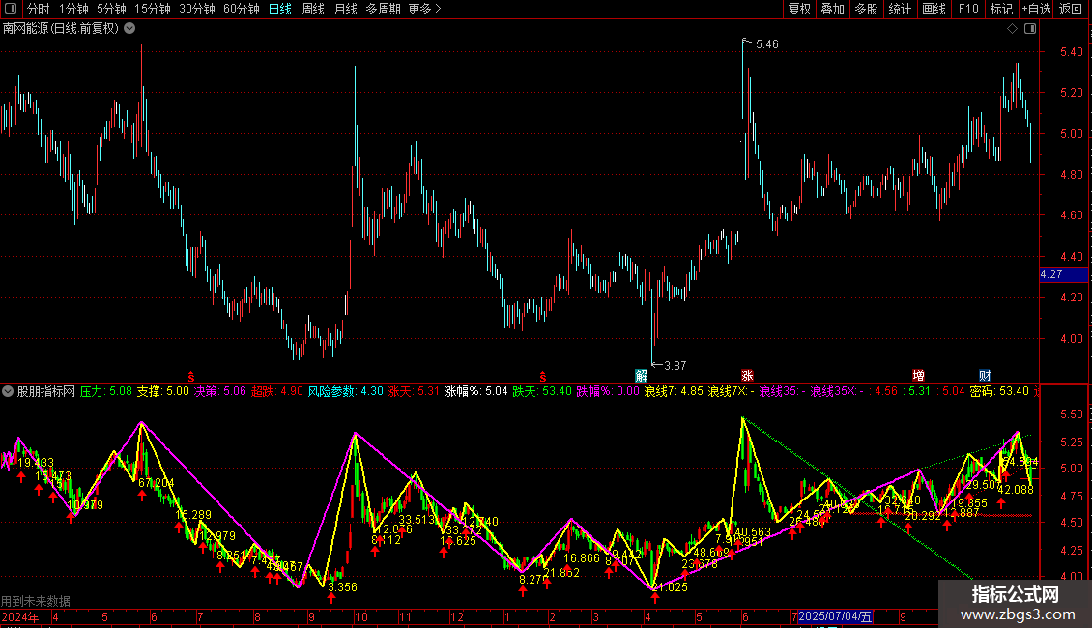Toggle the right side panel icon
Image resolution: width=1092 pixels, height=628 pixels.
[1030, 29]
